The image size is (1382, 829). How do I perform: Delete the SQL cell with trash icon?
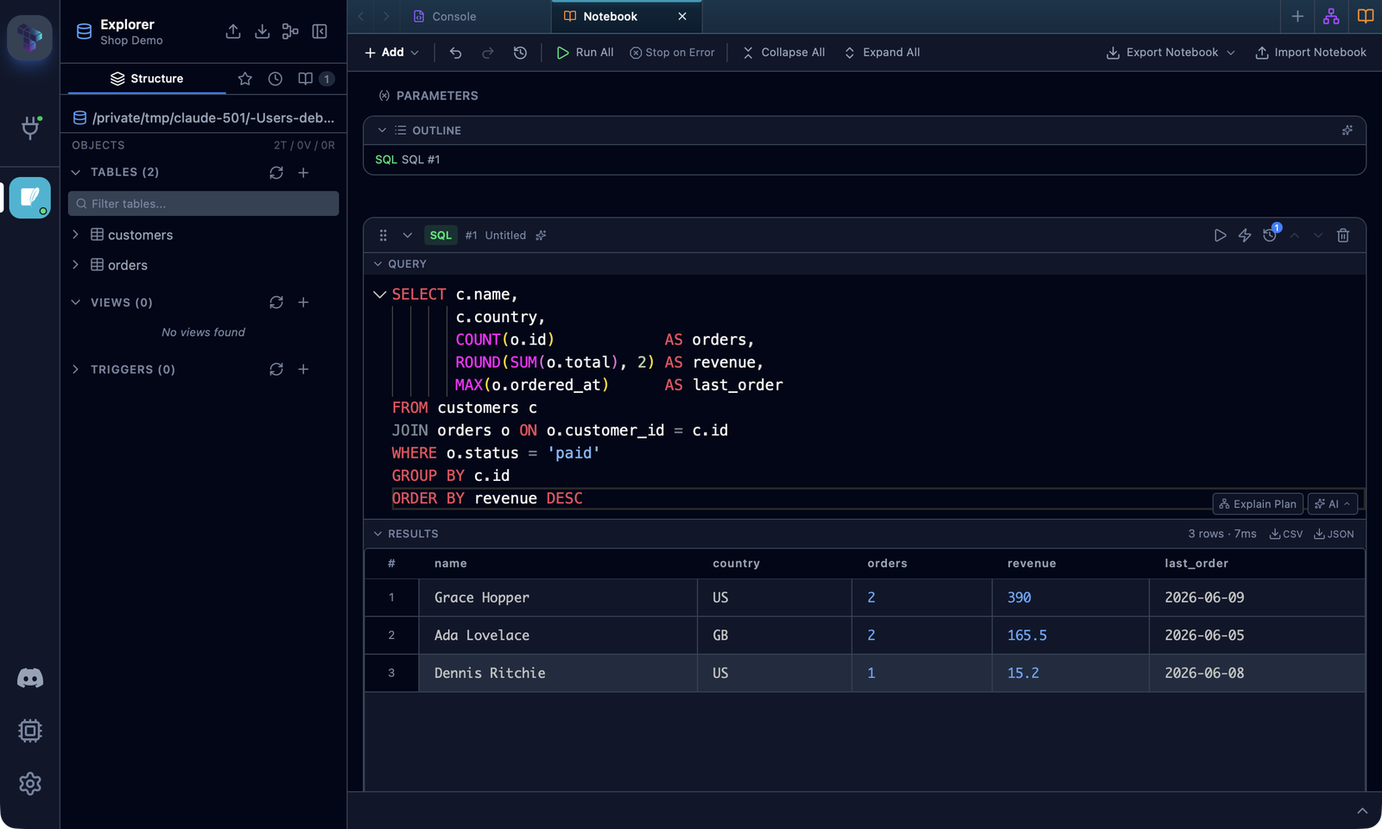click(1343, 236)
